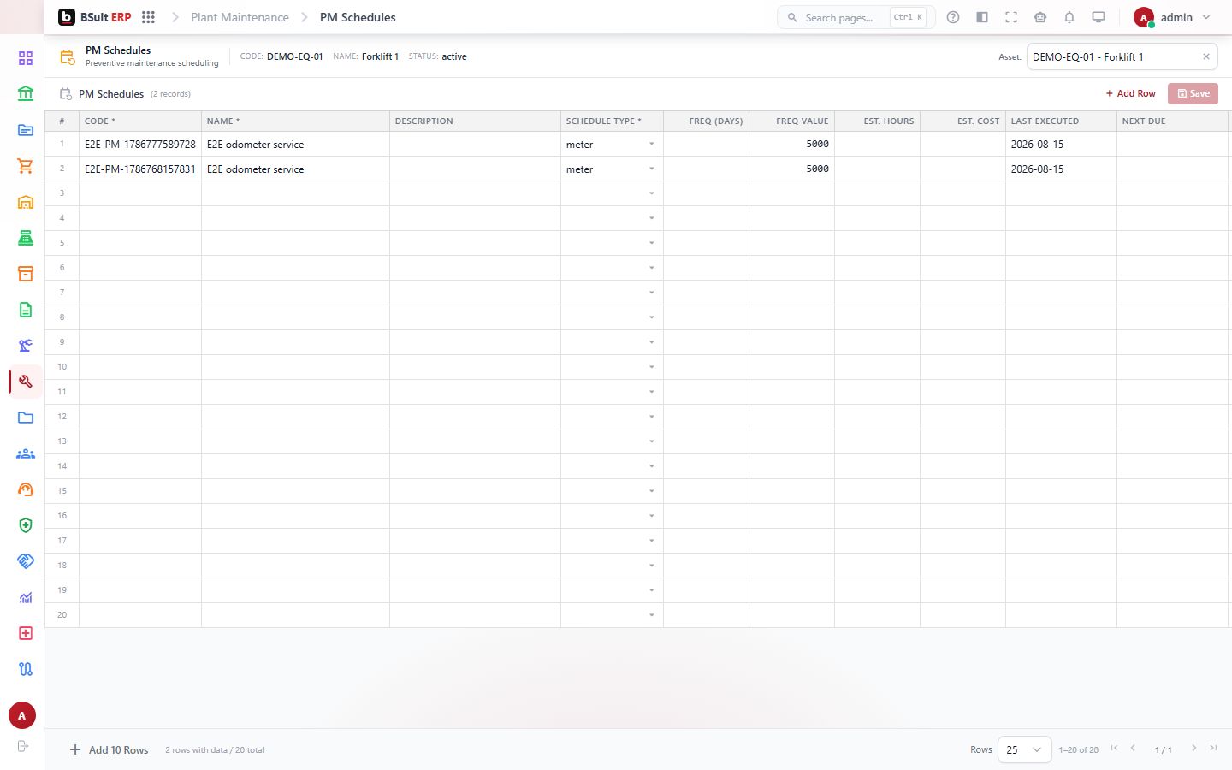The image size is (1232, 770).
Task: Click the PM Schedules breadcrumb
Action: pyautogui.click(x=358, y=17)
